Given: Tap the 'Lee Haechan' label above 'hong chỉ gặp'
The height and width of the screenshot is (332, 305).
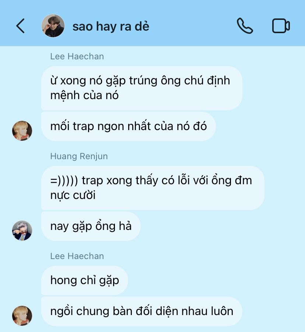Looking at the screenshot, I should [77, 256].
